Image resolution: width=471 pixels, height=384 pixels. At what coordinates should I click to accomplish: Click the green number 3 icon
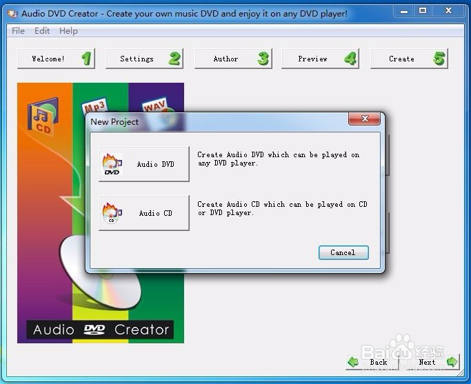point(263,58)
